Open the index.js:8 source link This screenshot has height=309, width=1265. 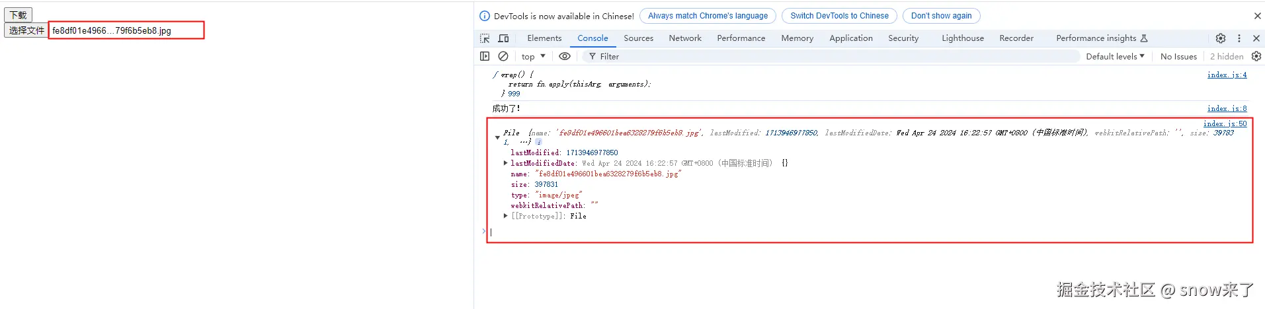1227,108
